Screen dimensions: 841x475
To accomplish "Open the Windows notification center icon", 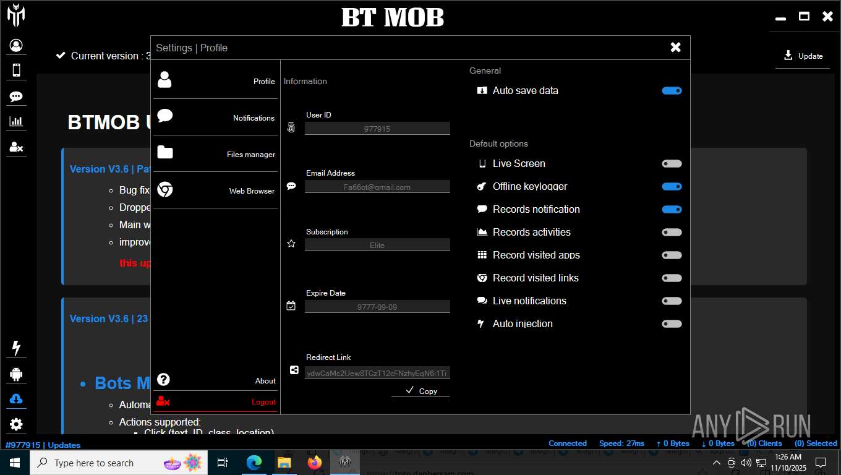I will (x=821, y=463).
